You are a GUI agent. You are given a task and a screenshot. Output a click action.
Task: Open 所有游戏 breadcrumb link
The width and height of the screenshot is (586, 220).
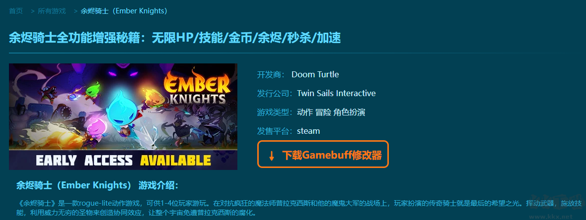pyautogui.click(x=52, y=11)
